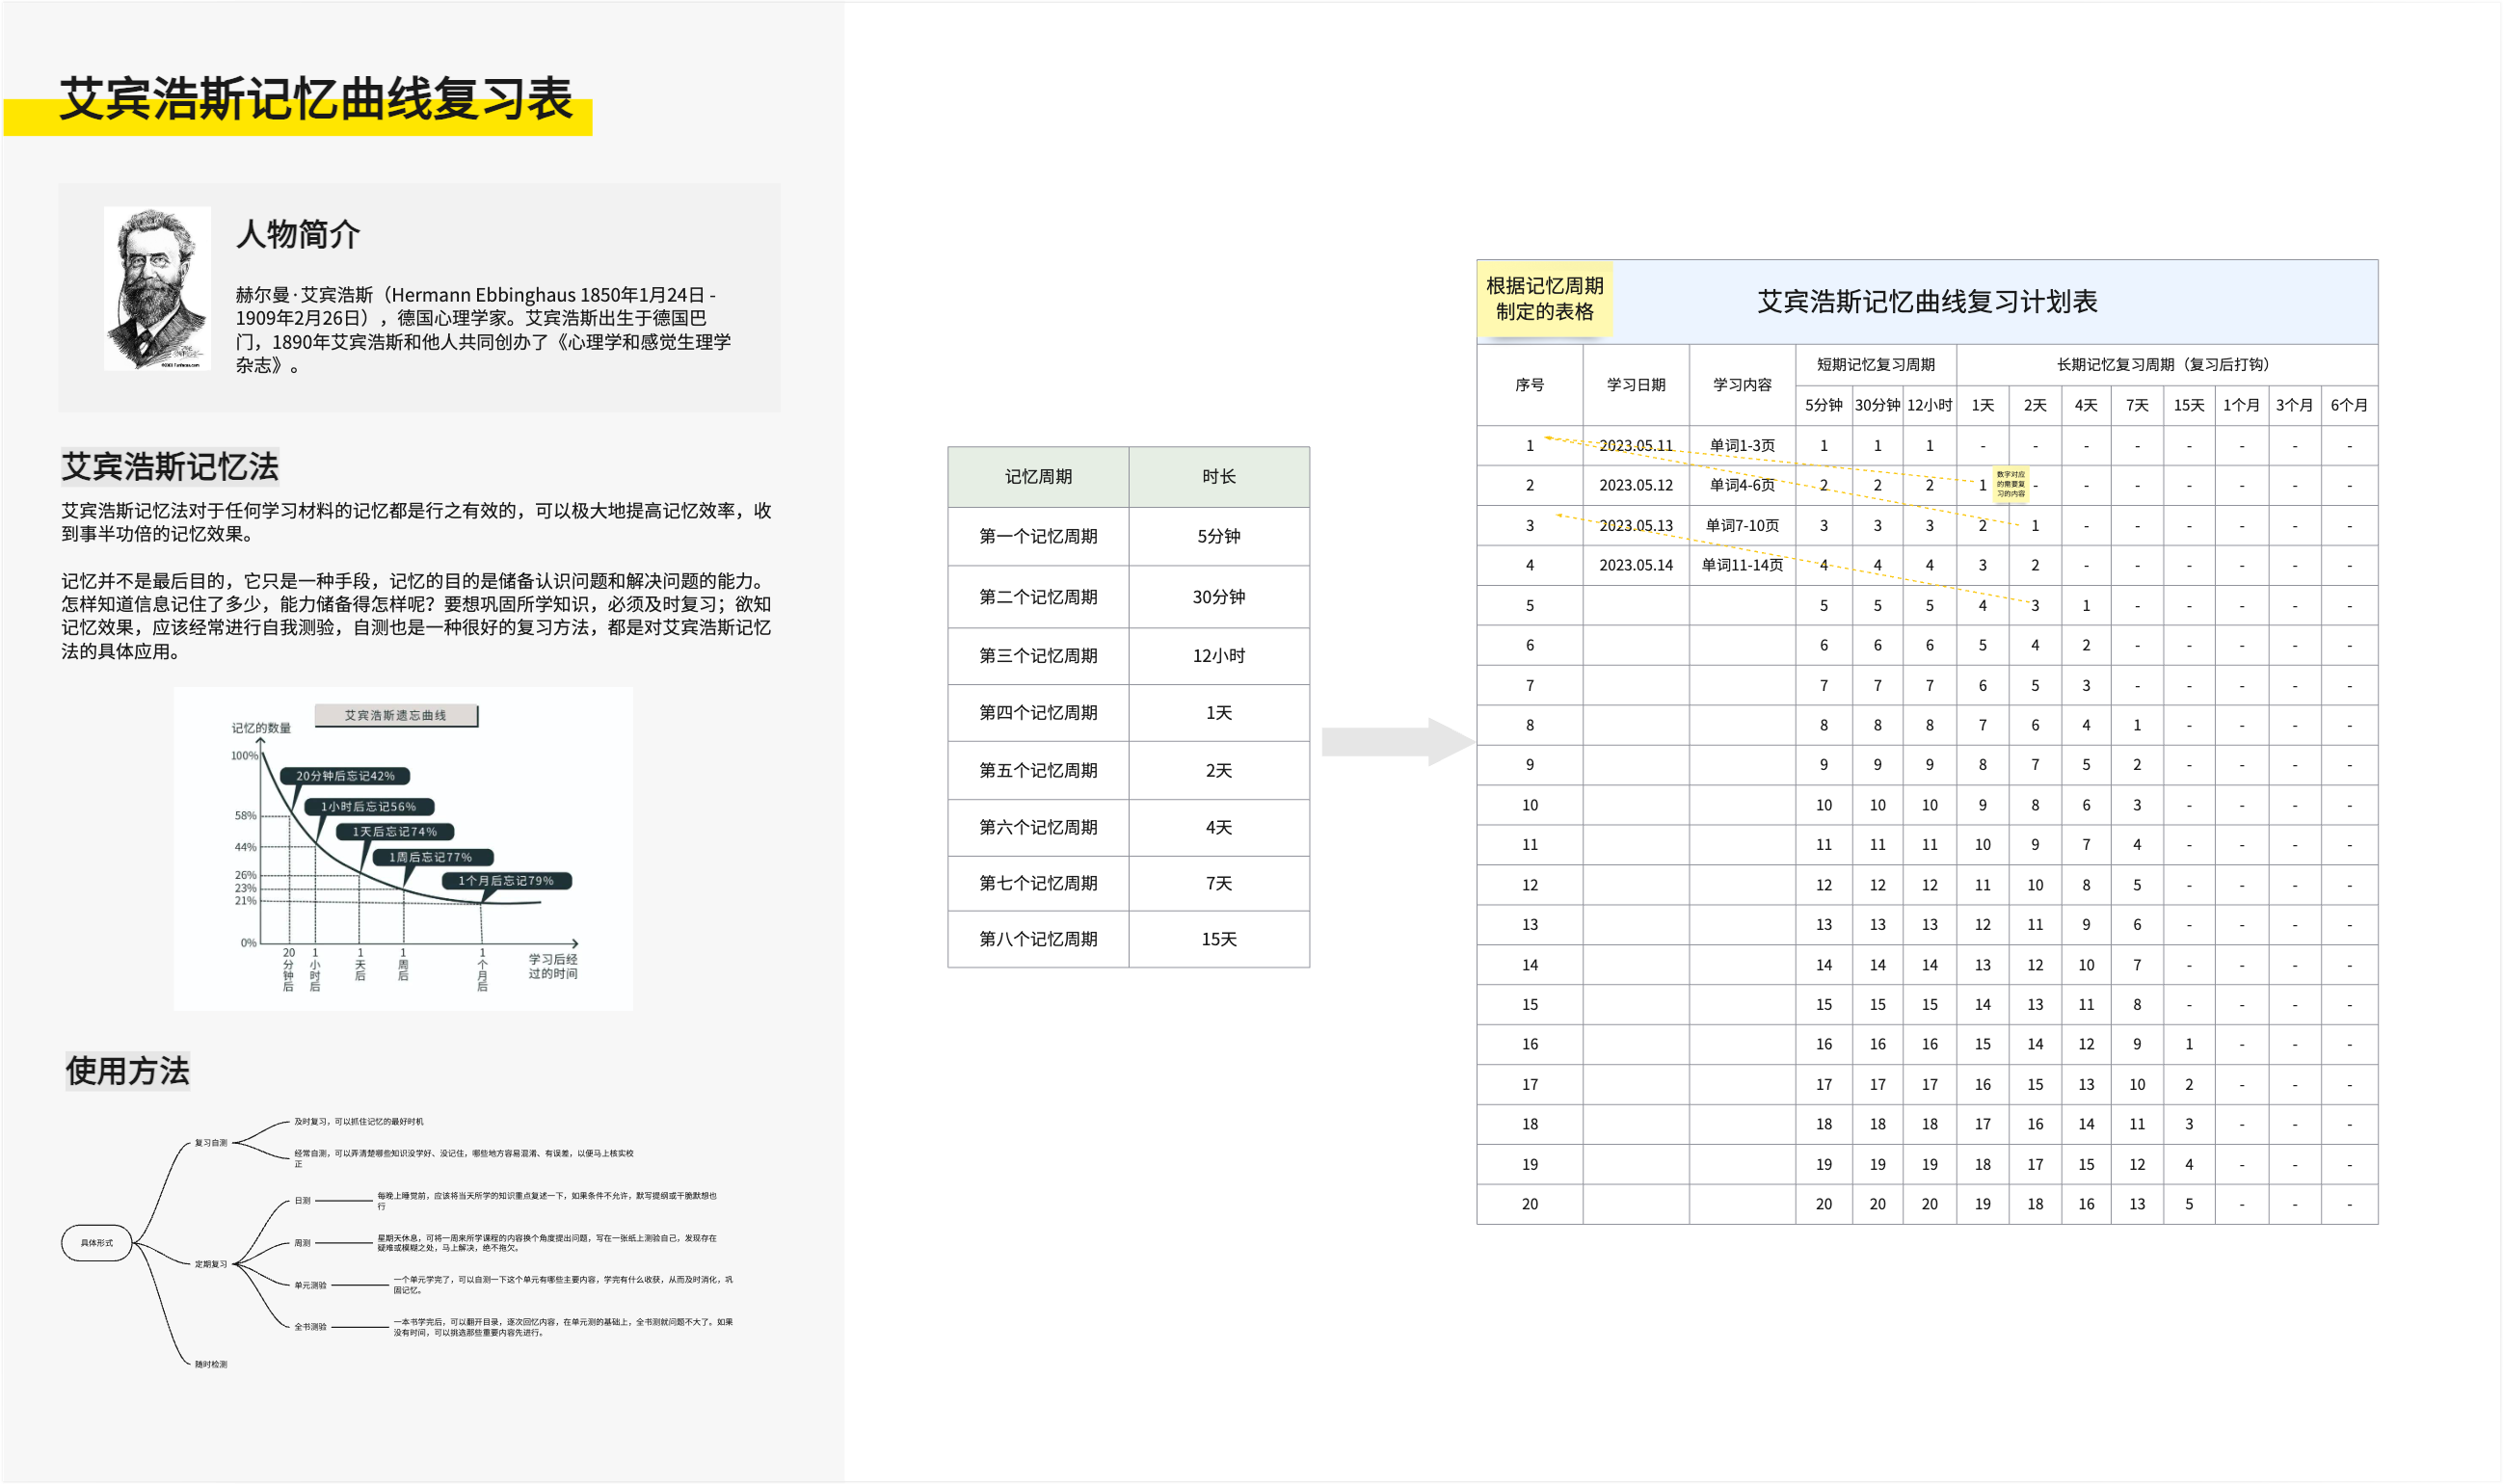
Task: Select the paragraph starting 记忆并不是最后目的
Action: tap(416, 616)
